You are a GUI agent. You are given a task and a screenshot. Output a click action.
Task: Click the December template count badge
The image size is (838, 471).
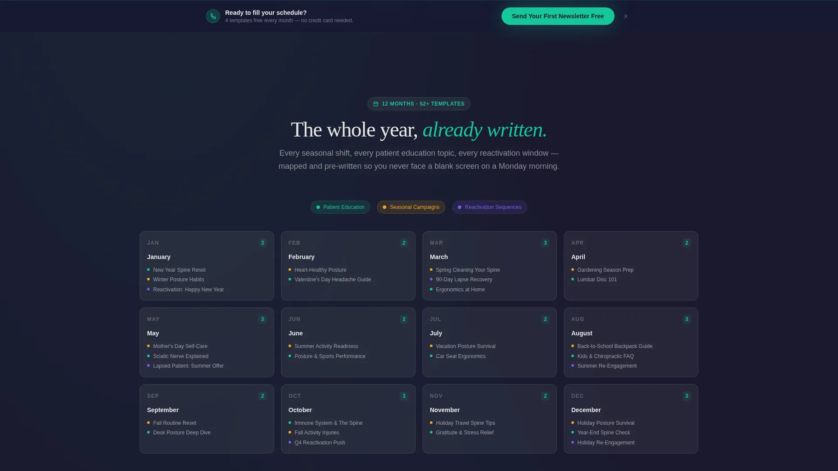tap(687, 396)
